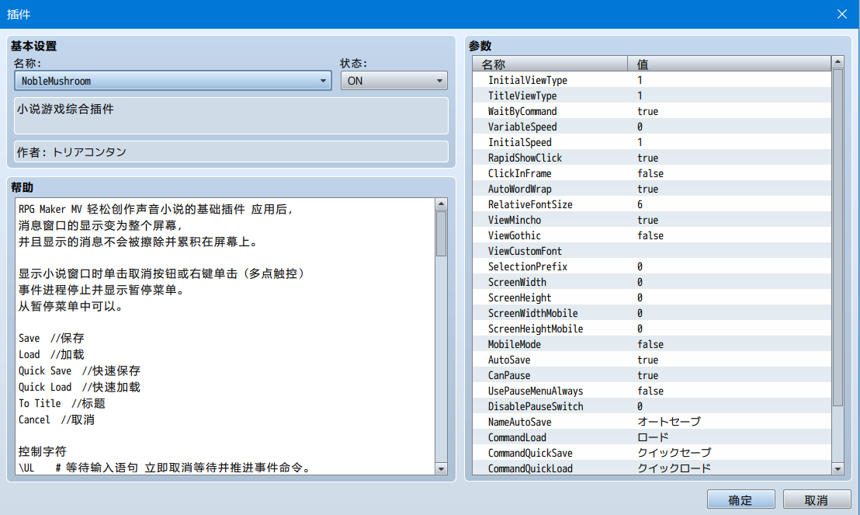Expand the status ON dropdown
860x515 pixels.
click(x=394, y=81)
